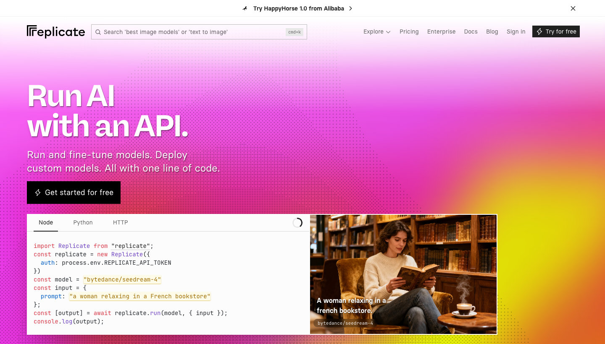Viewport: 605px width, 344px height.
Task: Go to Docs
Action: tap(471, 31)
